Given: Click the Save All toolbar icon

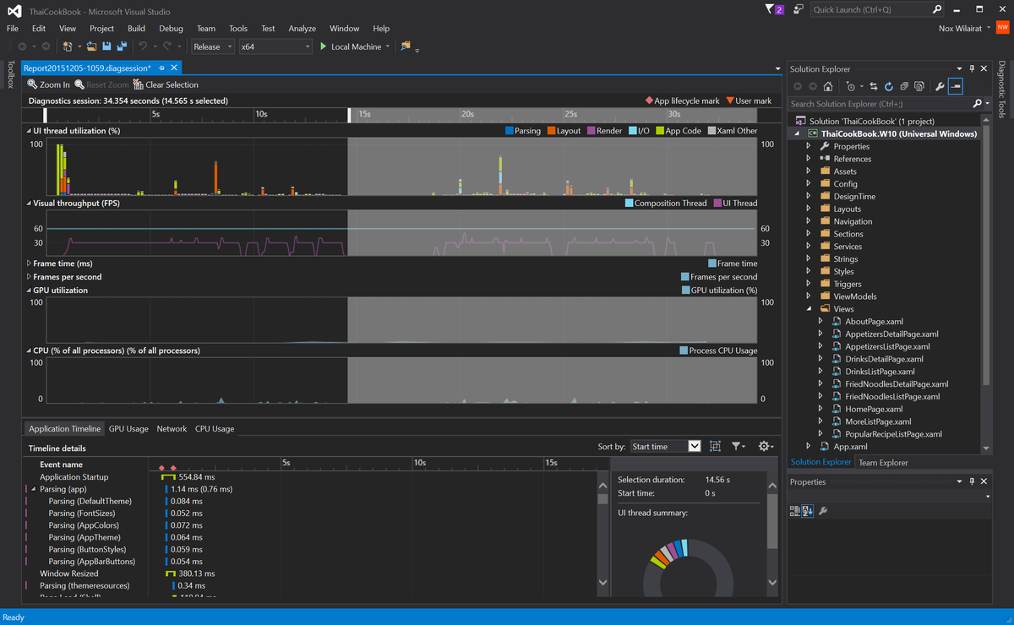Looking at the screenshot, I should click(x=122, y=46).
